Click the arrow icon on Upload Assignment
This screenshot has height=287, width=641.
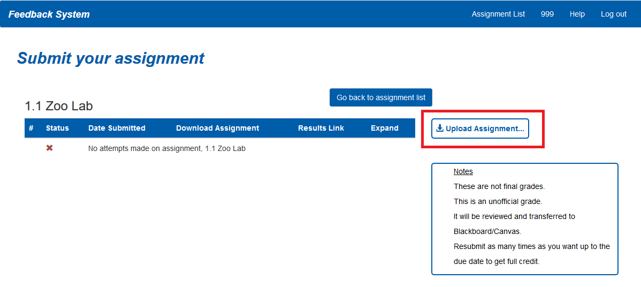click(440, 129)
